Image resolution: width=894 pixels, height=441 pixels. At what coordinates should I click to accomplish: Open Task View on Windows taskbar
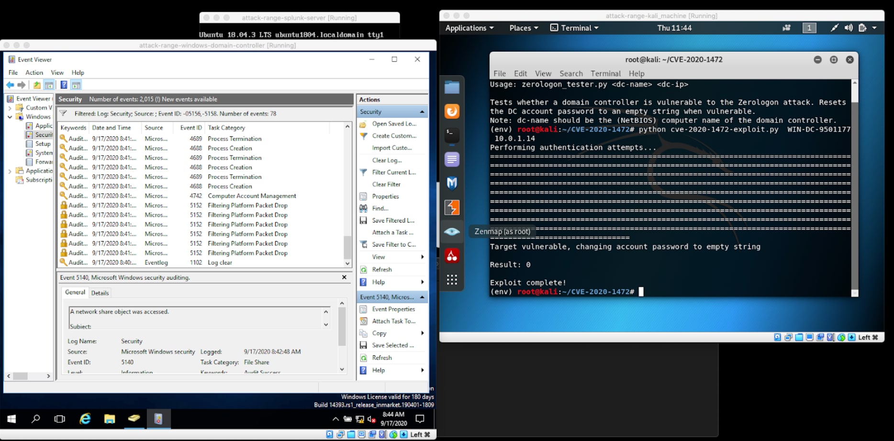click(x=60, y=419)
